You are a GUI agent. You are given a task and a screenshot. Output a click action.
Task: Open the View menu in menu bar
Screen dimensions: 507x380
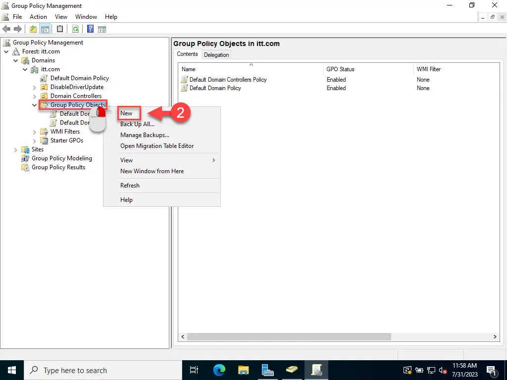(61, 17)
